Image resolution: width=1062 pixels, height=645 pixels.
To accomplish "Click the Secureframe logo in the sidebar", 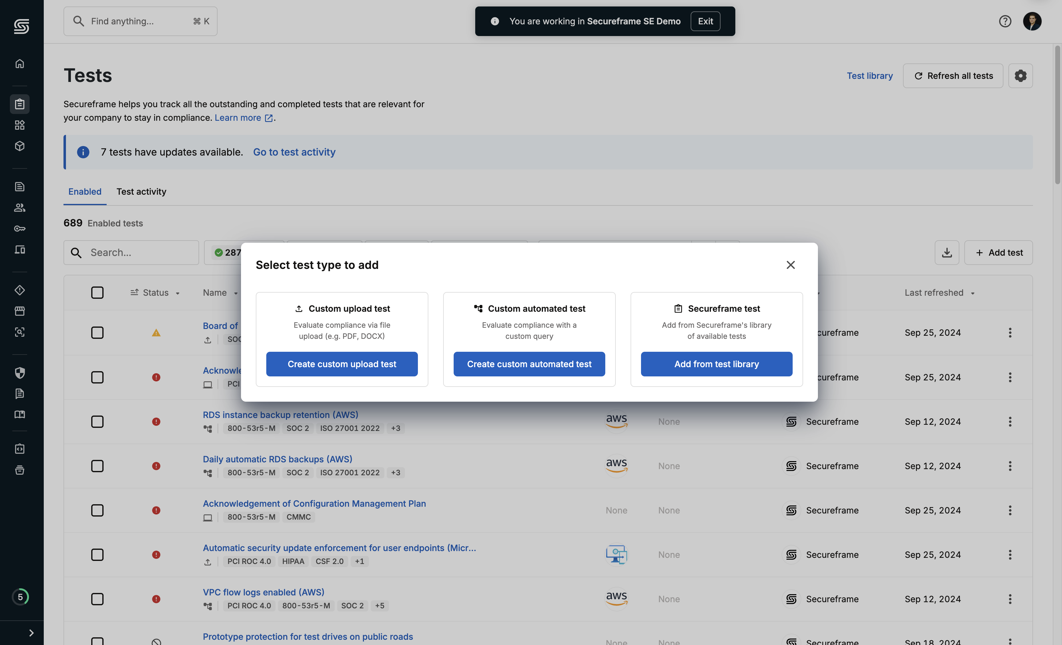I will [x=22, y=27].
